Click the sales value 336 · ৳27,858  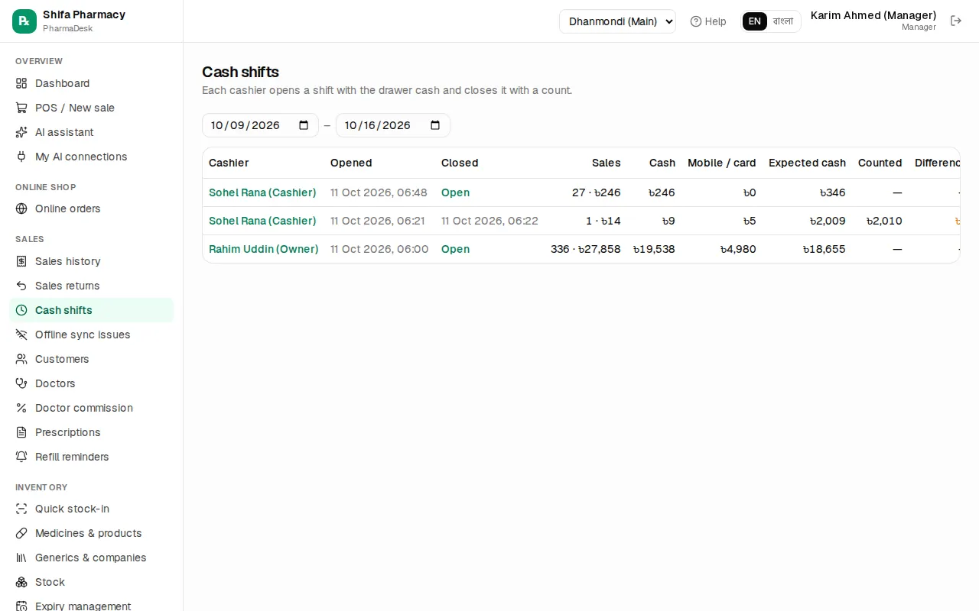point(586,249)
